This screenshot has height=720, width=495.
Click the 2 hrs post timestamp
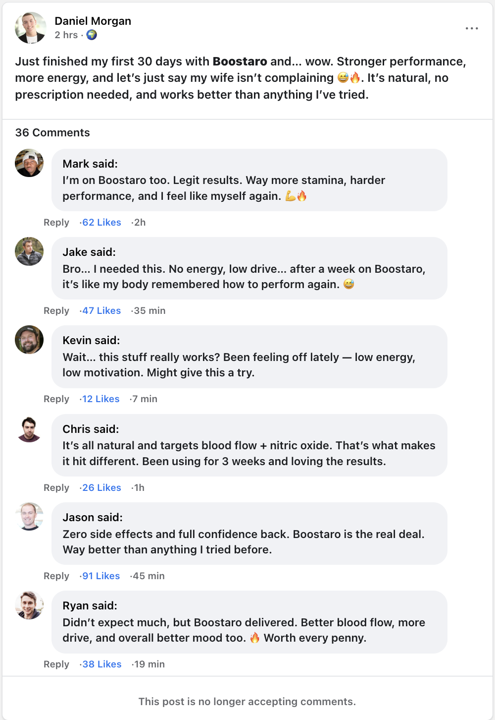[66, 35]
